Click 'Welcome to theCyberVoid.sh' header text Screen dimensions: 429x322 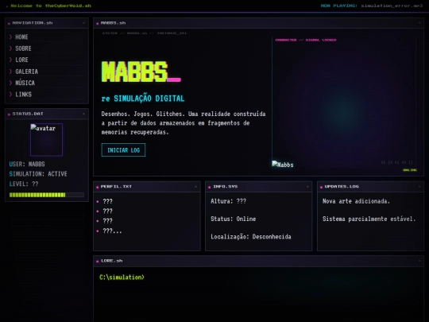[x=51, y=6]
